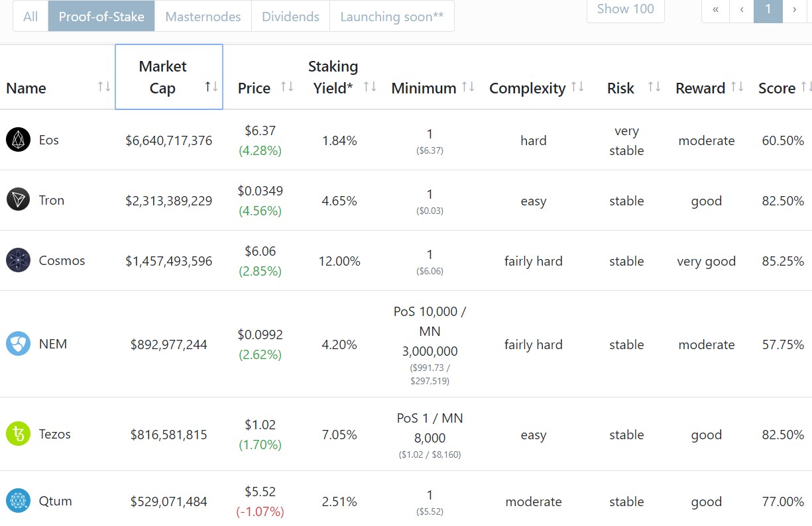
Task: Open the Show 100 entries dropdown
Action: pos(625,9)
